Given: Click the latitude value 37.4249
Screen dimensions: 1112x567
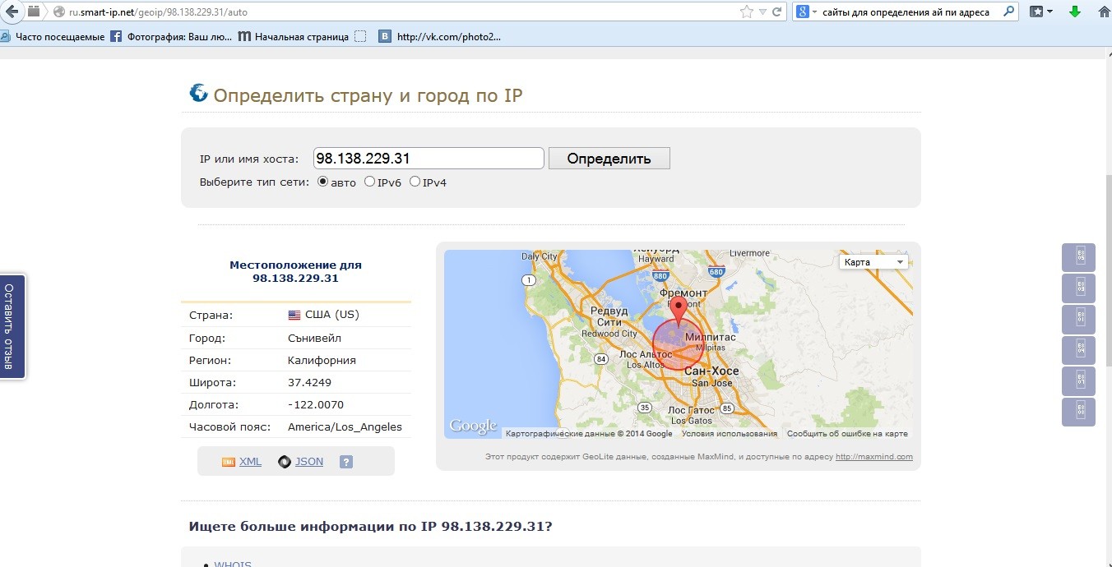Looking at the screenshot, I should pos(309,382).
